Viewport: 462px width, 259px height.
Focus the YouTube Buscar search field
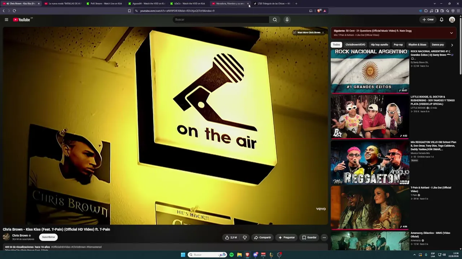[x=220, y=19]
